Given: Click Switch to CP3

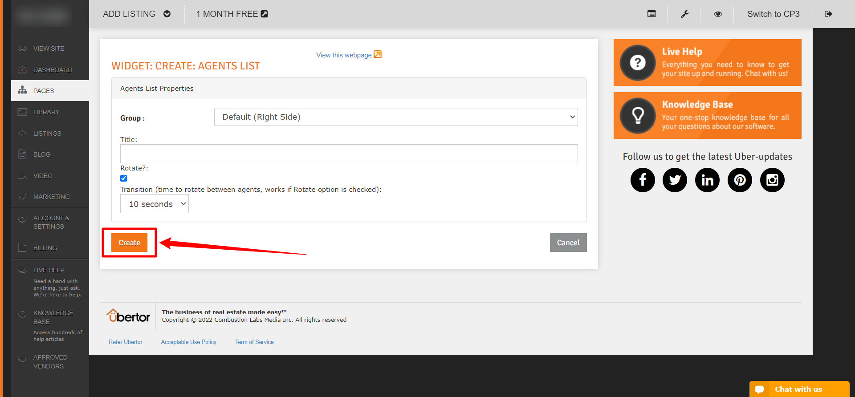Looking at the screenshot, I should [x=773, y=14].
